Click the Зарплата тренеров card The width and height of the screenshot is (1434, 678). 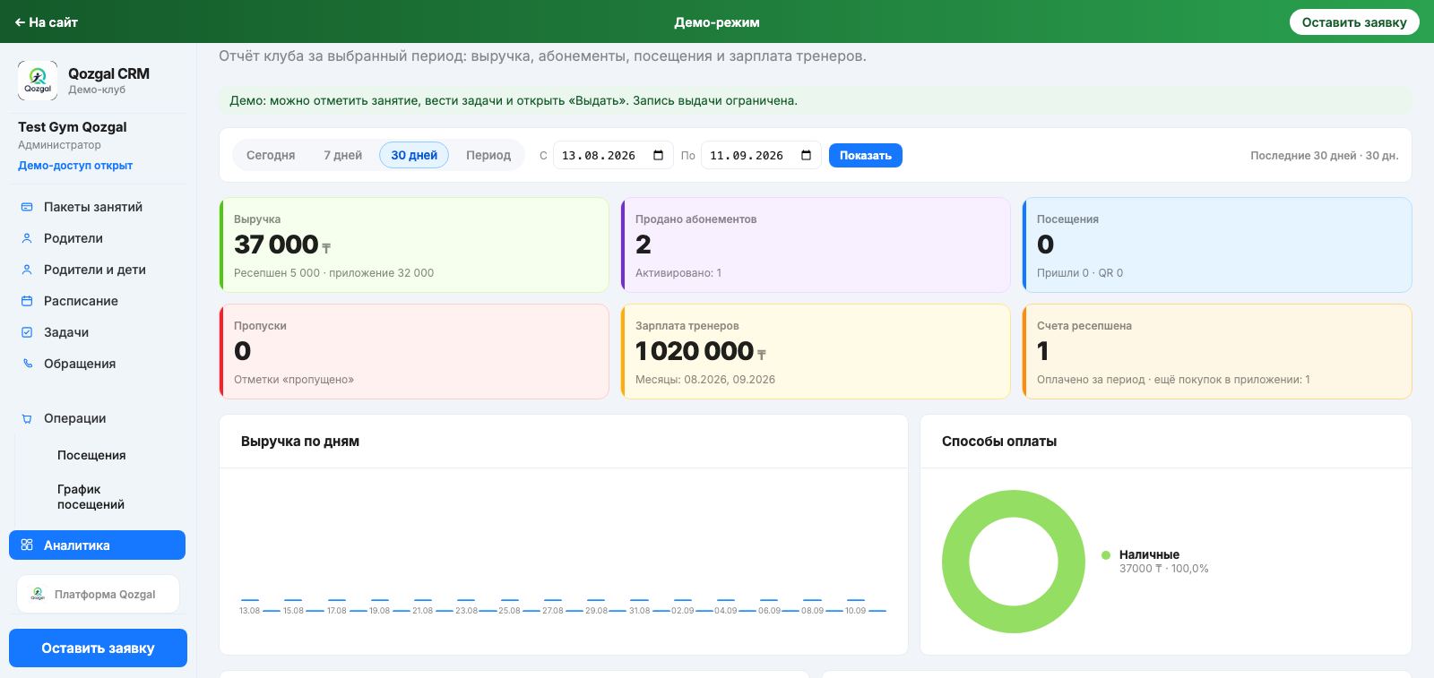point(816,351)
